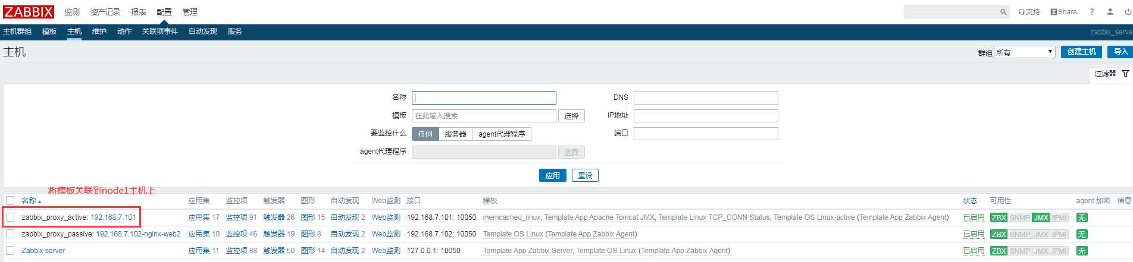Screen dimensions: 1133x262
Task: Open the 支持 support link
Action: point(1029,12)
